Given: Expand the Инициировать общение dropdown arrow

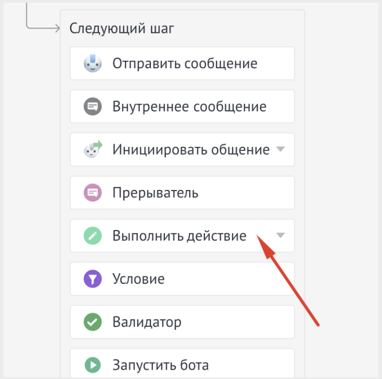Looking at the screenshot, I should click(x=281, y=150).
